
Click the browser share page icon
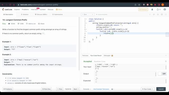pyautogui.click(x=135, y=5)
